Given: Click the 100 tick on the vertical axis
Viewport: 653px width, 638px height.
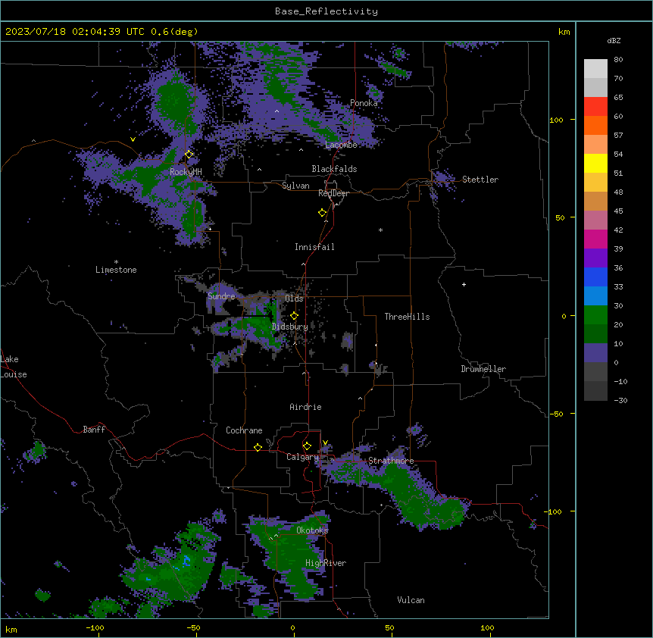Looking at the screenshot, I should tap(556, 120).
